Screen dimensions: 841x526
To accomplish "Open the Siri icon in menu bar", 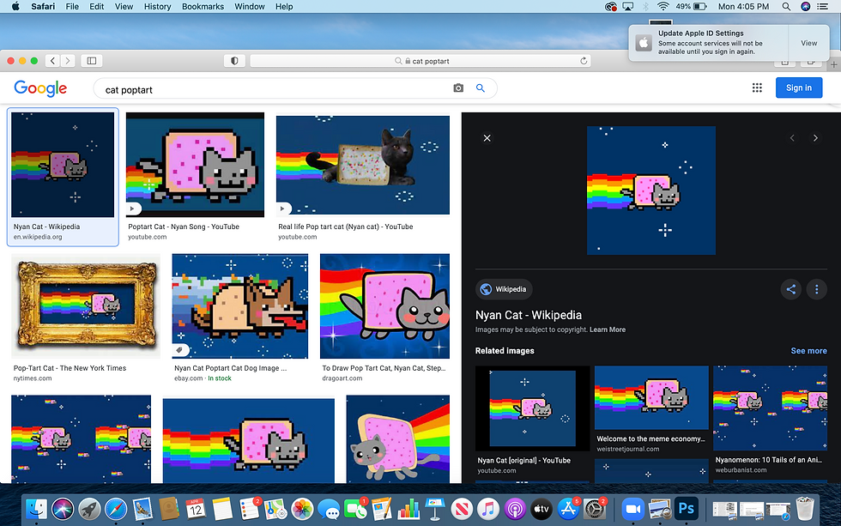I will 805,6.
